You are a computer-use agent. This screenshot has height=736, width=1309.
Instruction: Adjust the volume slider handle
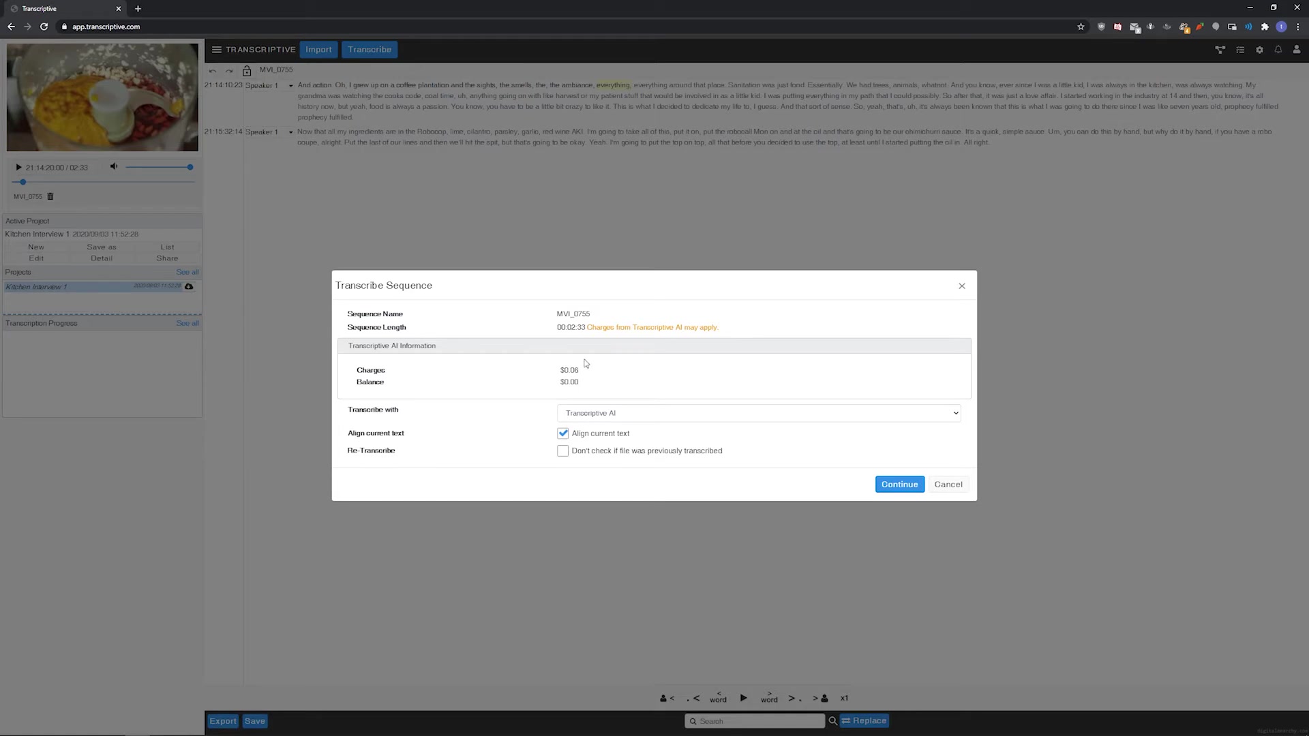pyautogui.click(x=190, y=167)
